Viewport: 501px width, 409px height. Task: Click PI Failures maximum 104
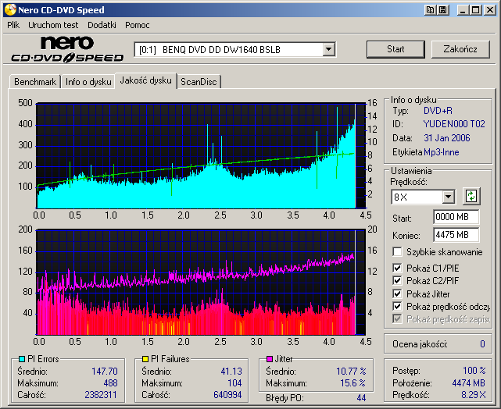tap(234, 382)
